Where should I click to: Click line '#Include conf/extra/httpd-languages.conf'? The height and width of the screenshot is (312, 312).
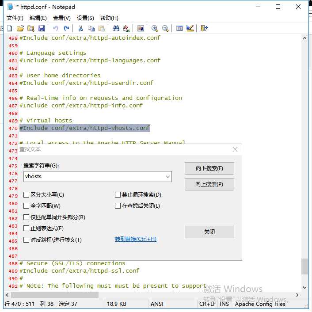(x=90, y=60)
